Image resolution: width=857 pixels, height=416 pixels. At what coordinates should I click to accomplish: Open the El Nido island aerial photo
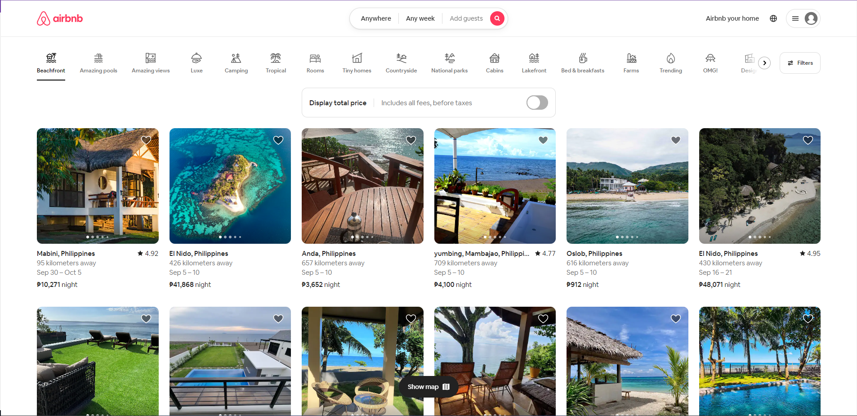230,186
